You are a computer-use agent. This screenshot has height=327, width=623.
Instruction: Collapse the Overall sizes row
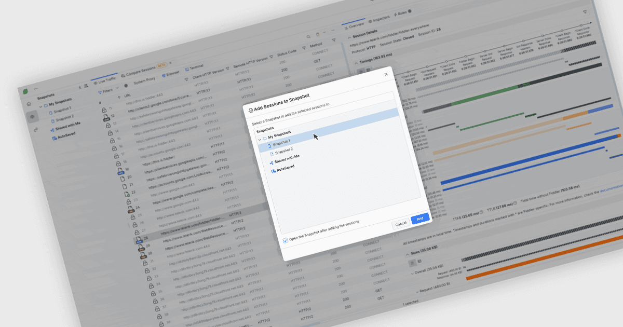tap(412, 272)
